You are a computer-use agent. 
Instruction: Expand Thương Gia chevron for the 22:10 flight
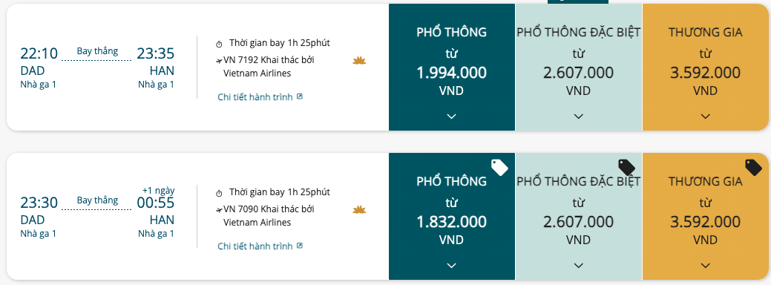click(x=706, y=117)
